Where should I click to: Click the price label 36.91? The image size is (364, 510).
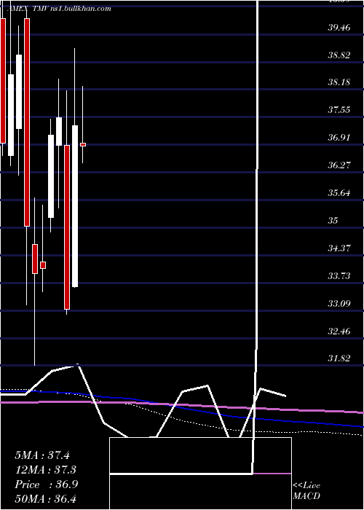pyautogui.click(x=339, y=138)
